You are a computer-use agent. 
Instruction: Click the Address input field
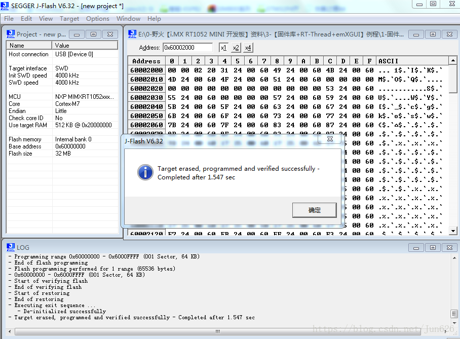(187, 48)
